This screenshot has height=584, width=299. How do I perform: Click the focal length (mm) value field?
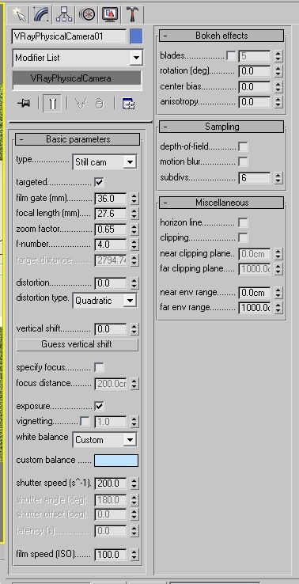click(111, 214)
